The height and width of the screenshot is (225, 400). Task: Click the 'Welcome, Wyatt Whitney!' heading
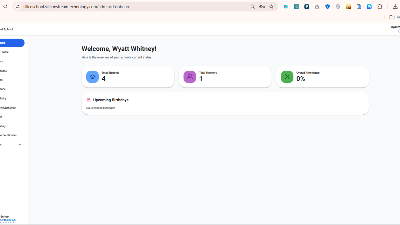coord(119,49)
